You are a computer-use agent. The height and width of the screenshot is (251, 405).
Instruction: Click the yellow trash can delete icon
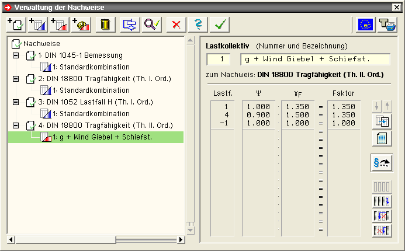105,25
